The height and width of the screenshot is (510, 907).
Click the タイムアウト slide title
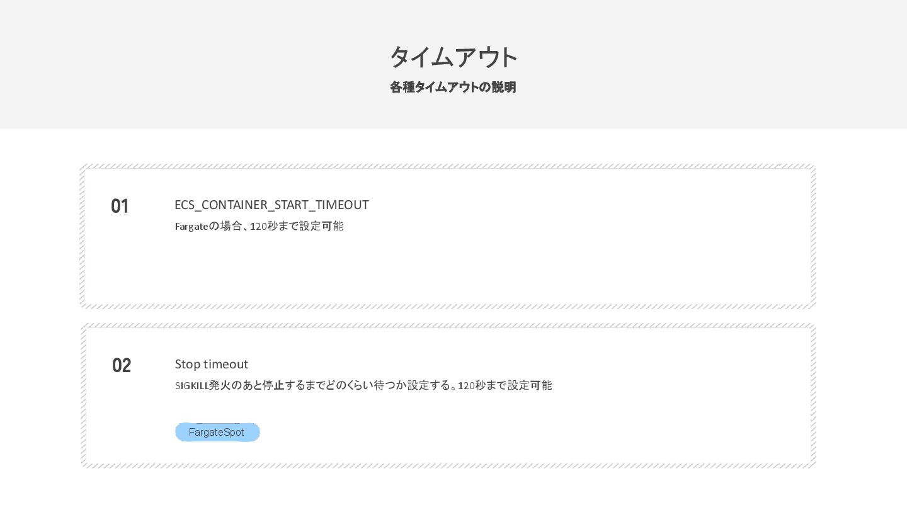453,57
